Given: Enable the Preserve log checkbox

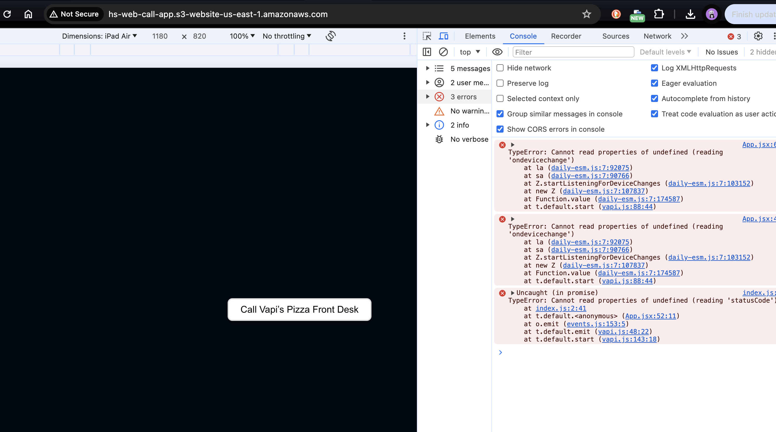Looking at the screenshot, I should (x=500, y=83).
